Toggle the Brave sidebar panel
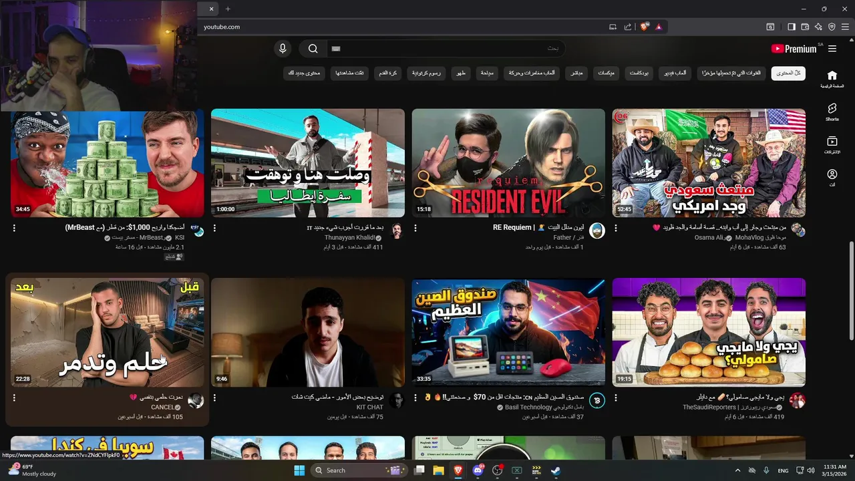 (792, 27)
